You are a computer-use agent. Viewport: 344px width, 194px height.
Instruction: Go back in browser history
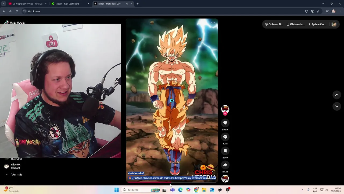point(4,11)
